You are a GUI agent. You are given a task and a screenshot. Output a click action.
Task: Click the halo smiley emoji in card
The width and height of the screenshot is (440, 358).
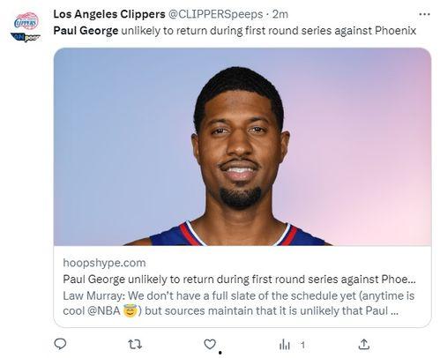pos(131,310)
